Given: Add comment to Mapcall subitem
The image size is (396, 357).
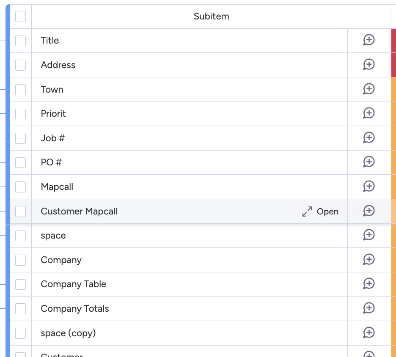Looking at the screenshot, I should point(369,187).
